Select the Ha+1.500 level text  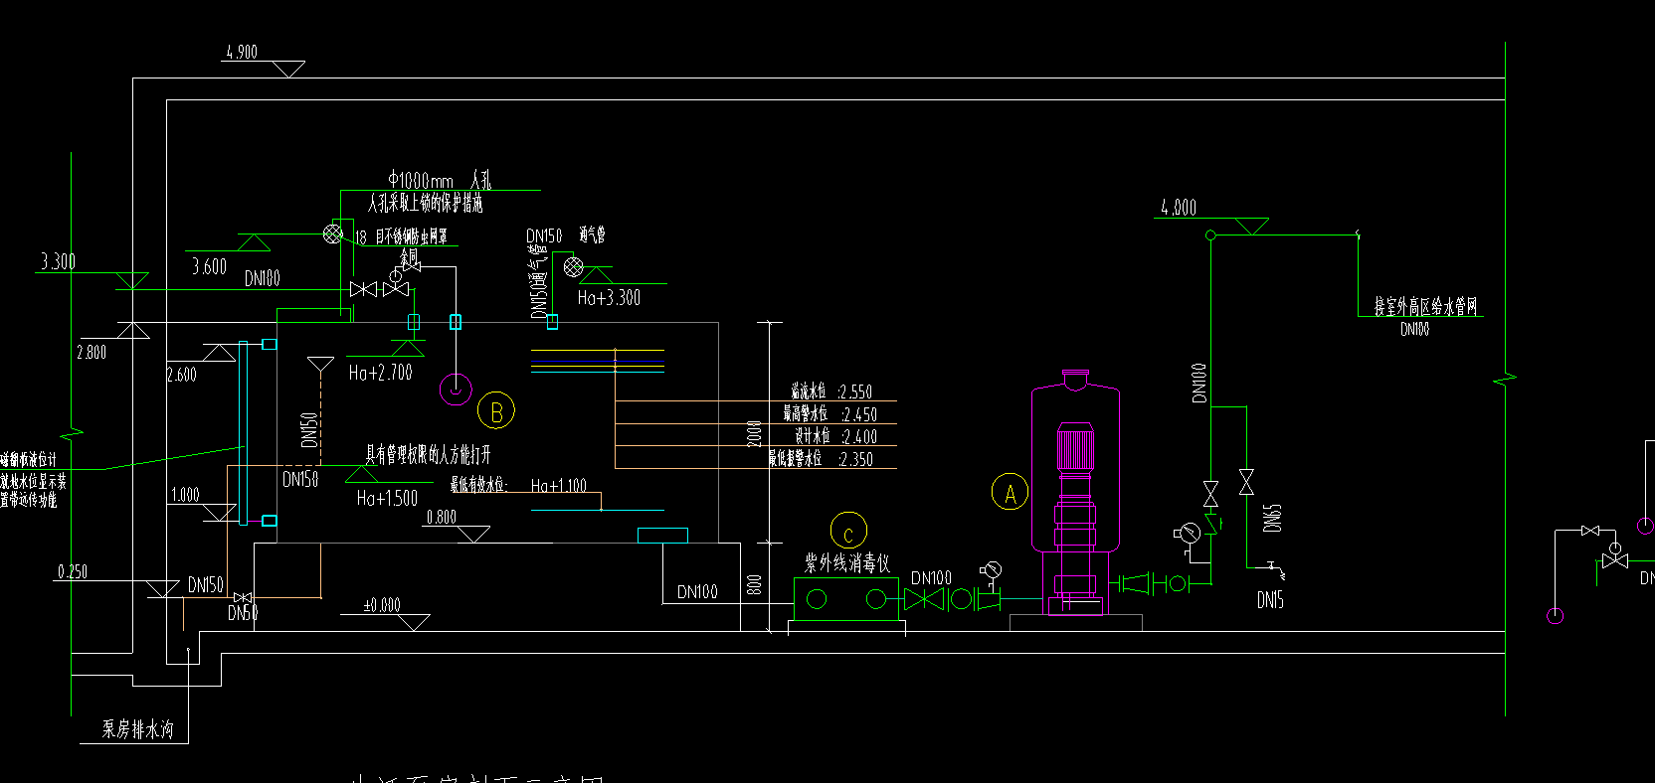tap(387, 498)
